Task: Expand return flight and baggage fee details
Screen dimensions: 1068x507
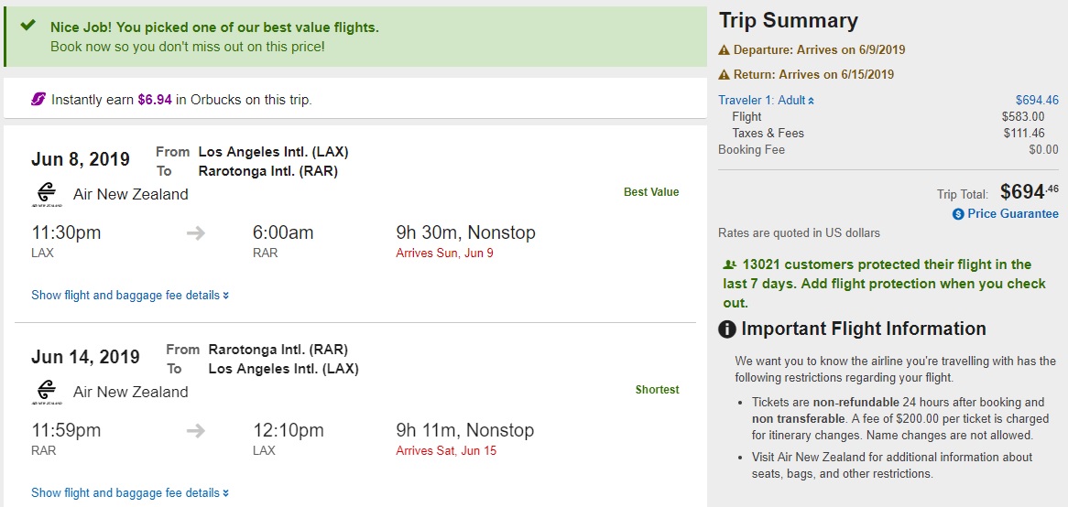Action: (130, 492)
